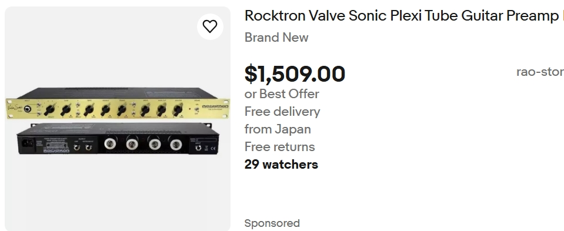
Task: Click the 'from Japan' shipping origin
Action: point(278,129)
